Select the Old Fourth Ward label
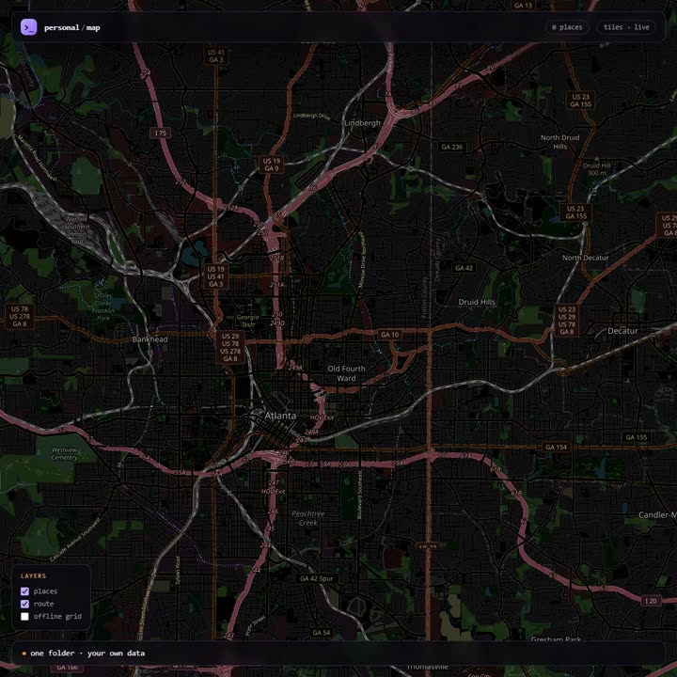677x677 pixels. pyautogui.click(x=346, y=373)
